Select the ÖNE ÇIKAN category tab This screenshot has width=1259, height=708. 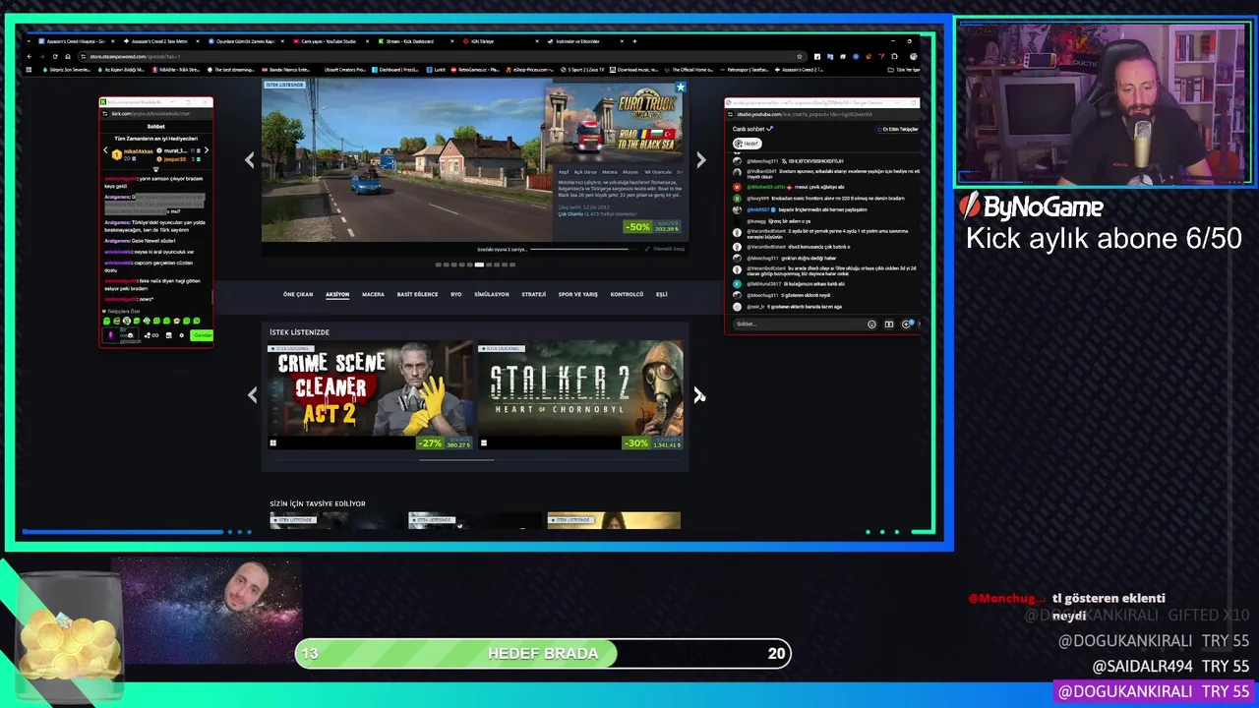coord(298,294)
